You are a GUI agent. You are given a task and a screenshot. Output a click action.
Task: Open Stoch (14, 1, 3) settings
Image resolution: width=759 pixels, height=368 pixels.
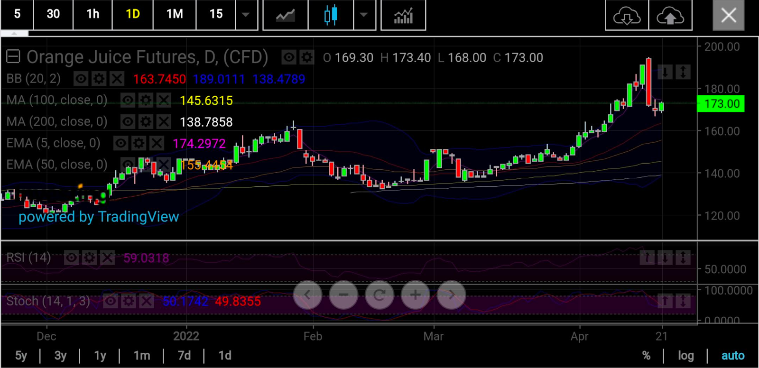pos(129,301)
